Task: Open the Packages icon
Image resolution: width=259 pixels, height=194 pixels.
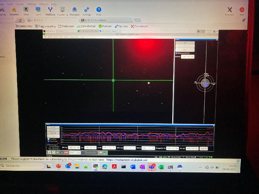Action: tap(74, 11)
